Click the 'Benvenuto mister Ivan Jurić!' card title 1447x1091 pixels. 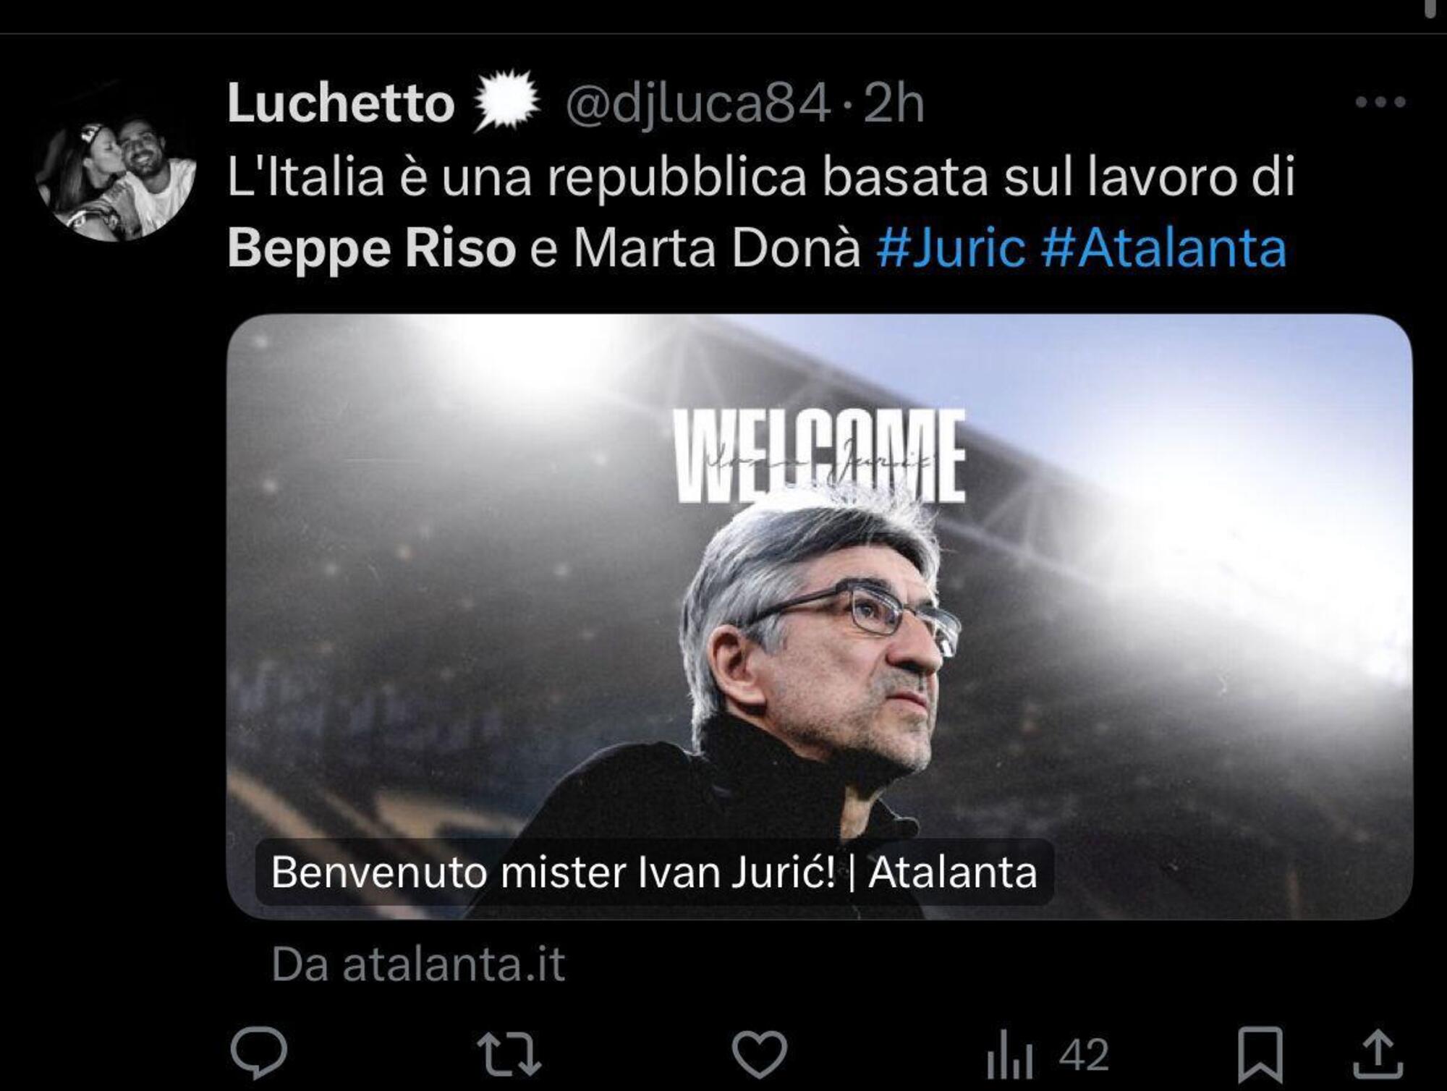point(654,872)
